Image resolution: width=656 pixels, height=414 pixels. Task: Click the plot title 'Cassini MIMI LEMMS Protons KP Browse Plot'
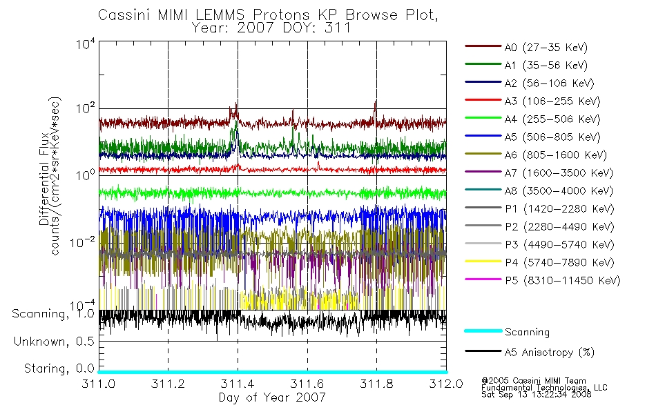coord(268,15)
